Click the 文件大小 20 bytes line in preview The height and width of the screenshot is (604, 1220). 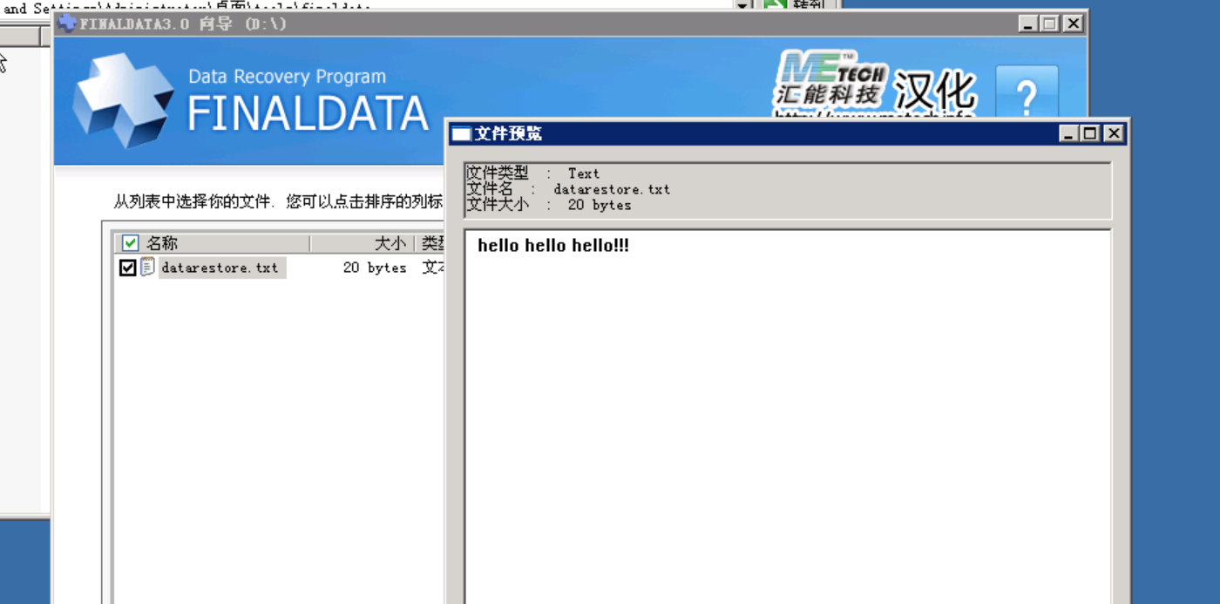[x=548, y=205]
